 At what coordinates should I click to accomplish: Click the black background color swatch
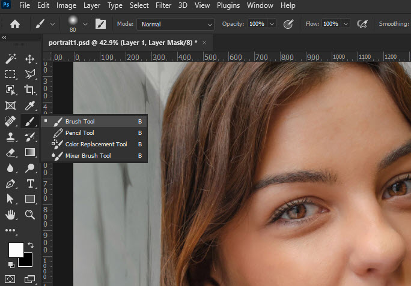tap(27, 261)
